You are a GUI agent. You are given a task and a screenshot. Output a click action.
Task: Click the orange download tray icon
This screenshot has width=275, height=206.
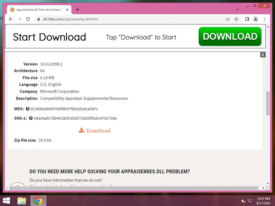tap(81, 130)
